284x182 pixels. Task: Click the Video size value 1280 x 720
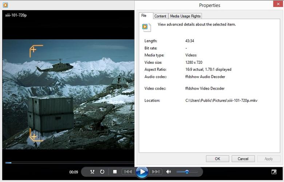click(194, 63)
